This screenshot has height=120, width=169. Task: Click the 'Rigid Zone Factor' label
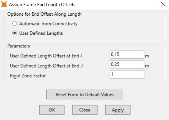pos(28,76)
